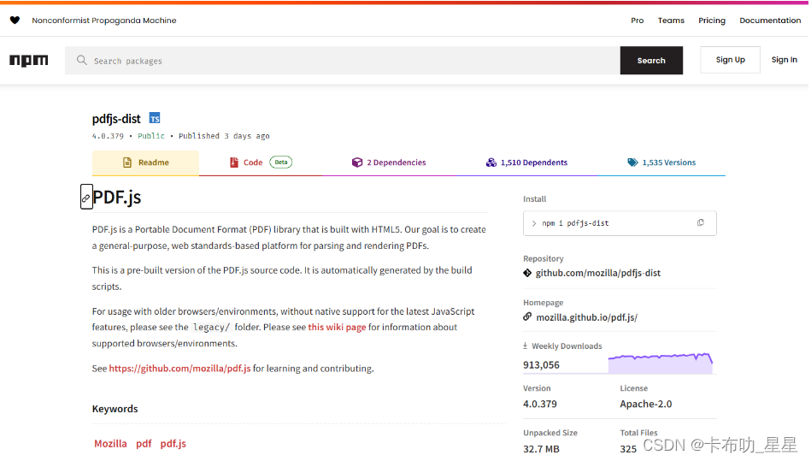Image resolution: width=811 pixels, height=461 pixels.
Task: Open the 'this wiki page' link
Action: (337, 327)
